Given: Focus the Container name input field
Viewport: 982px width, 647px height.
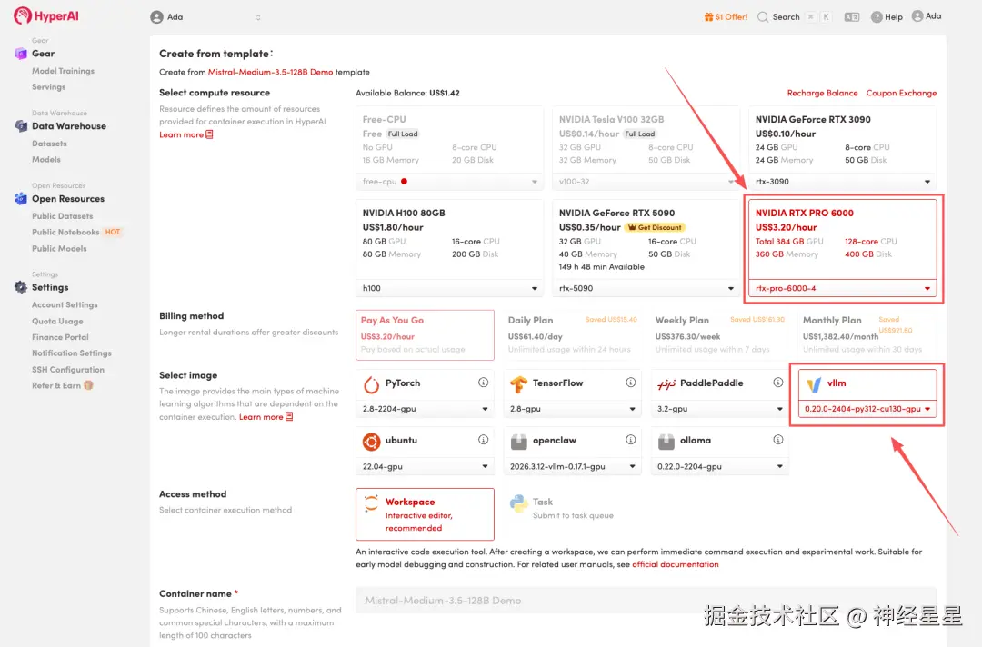Looking at the screenshot, I should (x=646, y=601).
